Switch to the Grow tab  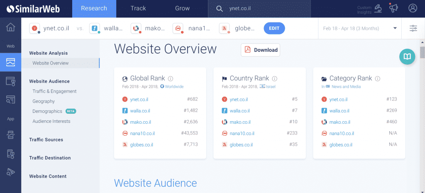click(x=183, y=9)
